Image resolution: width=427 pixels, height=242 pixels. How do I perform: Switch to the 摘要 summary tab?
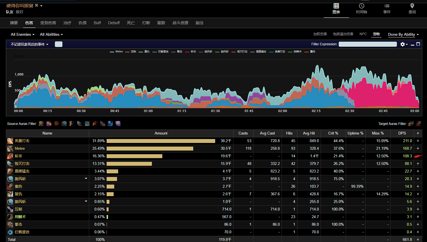pyautogui.click(x=14, y=23)
